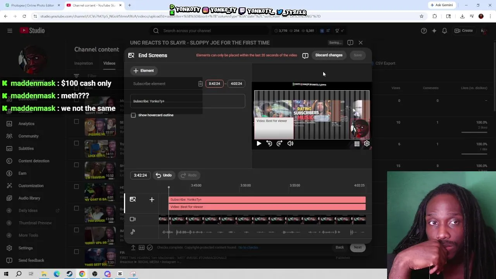Select checkbox for 22:27 video row
The width and height of the screenshot is (496, 279).
point(76,122)
